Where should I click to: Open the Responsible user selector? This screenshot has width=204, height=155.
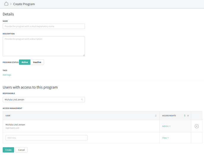point(44,100)
